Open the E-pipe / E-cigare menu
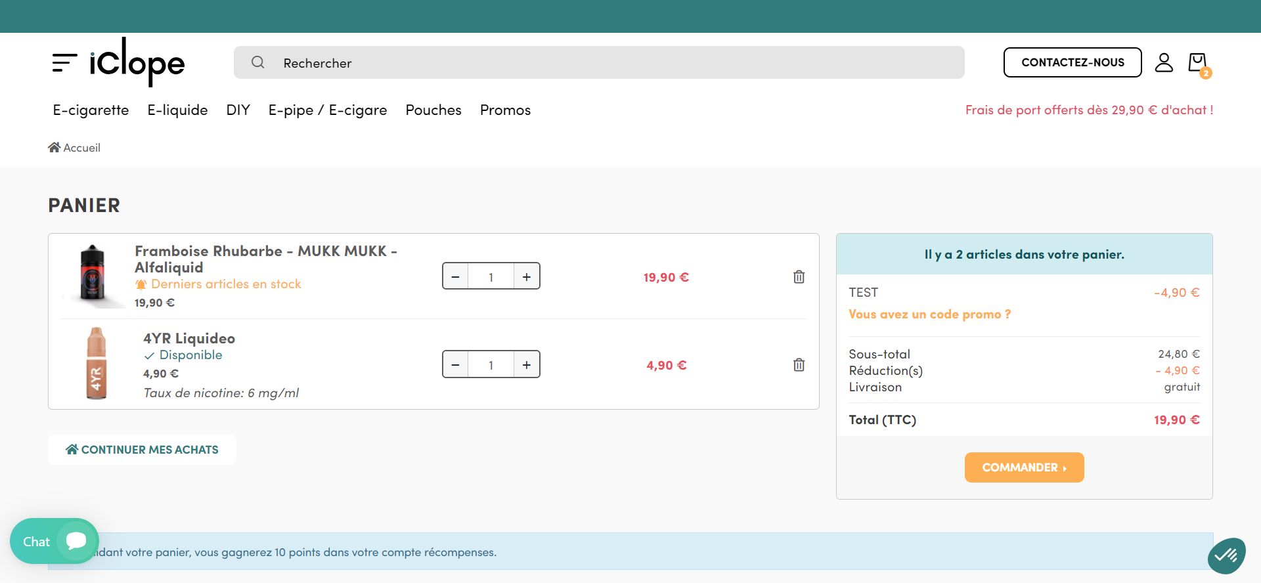The width and height of the screenshot is (1261, 583). coord(328,110)
